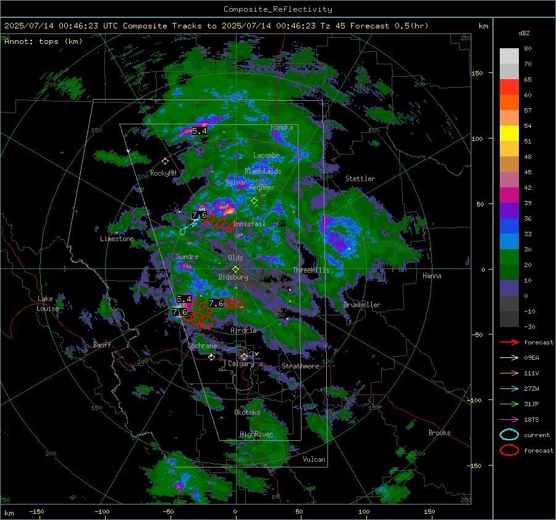Click the Didsbury town label
This screenshot has width=556, height=520.
(233, 277)
